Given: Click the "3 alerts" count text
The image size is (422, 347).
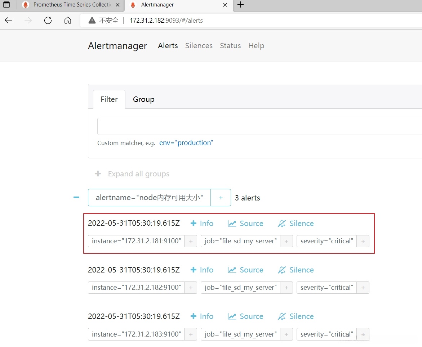Looking at the screenshot, I should point(247,198).
